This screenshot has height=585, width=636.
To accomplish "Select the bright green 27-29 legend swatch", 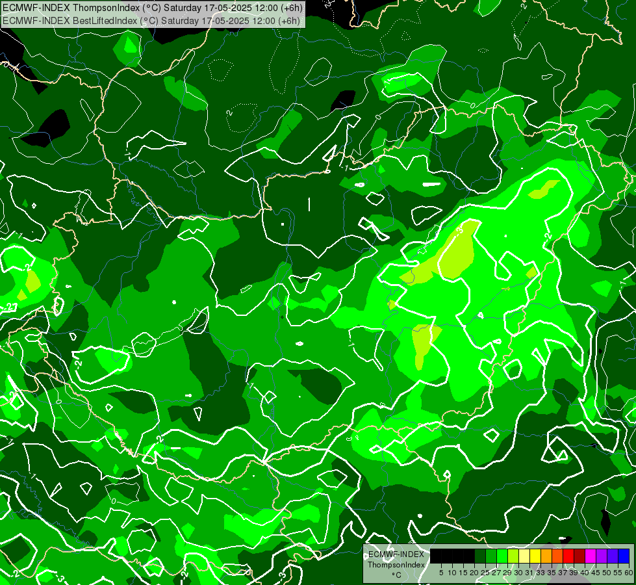I will (x=502, y=556).
